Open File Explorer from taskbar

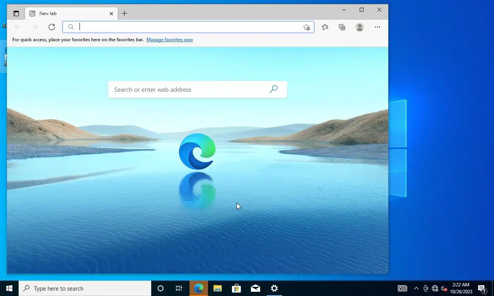218,288
